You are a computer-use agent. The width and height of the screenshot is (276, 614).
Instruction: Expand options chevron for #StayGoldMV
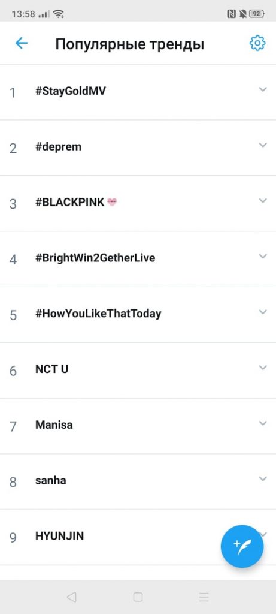(263, 90)
